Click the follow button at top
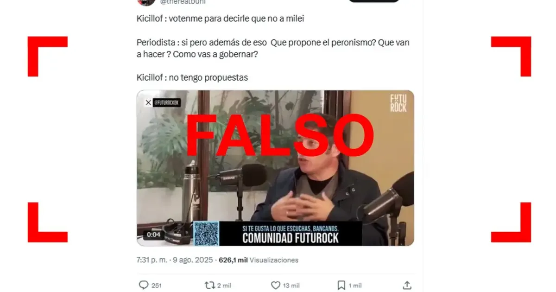The height and width of the screenshot is (292, 556). pyautogui.click(x=374, y=1)
